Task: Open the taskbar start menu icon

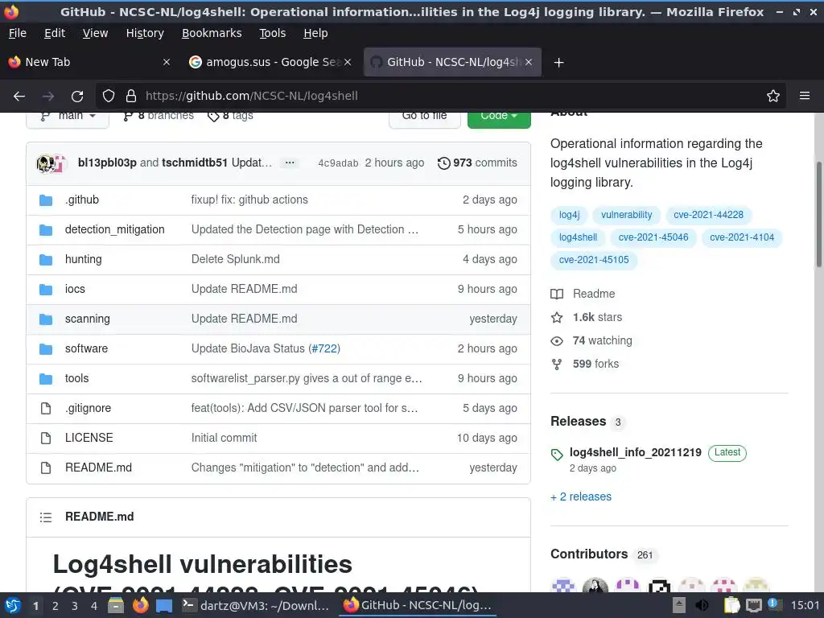Action: click(x=13, y=606)
